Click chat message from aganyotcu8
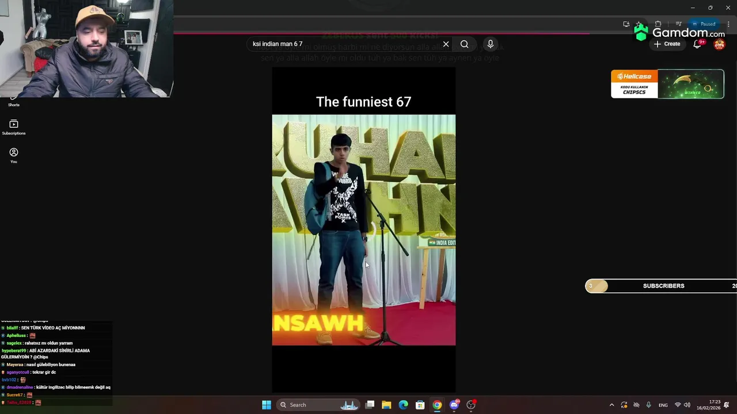 (x=29, y=372)
